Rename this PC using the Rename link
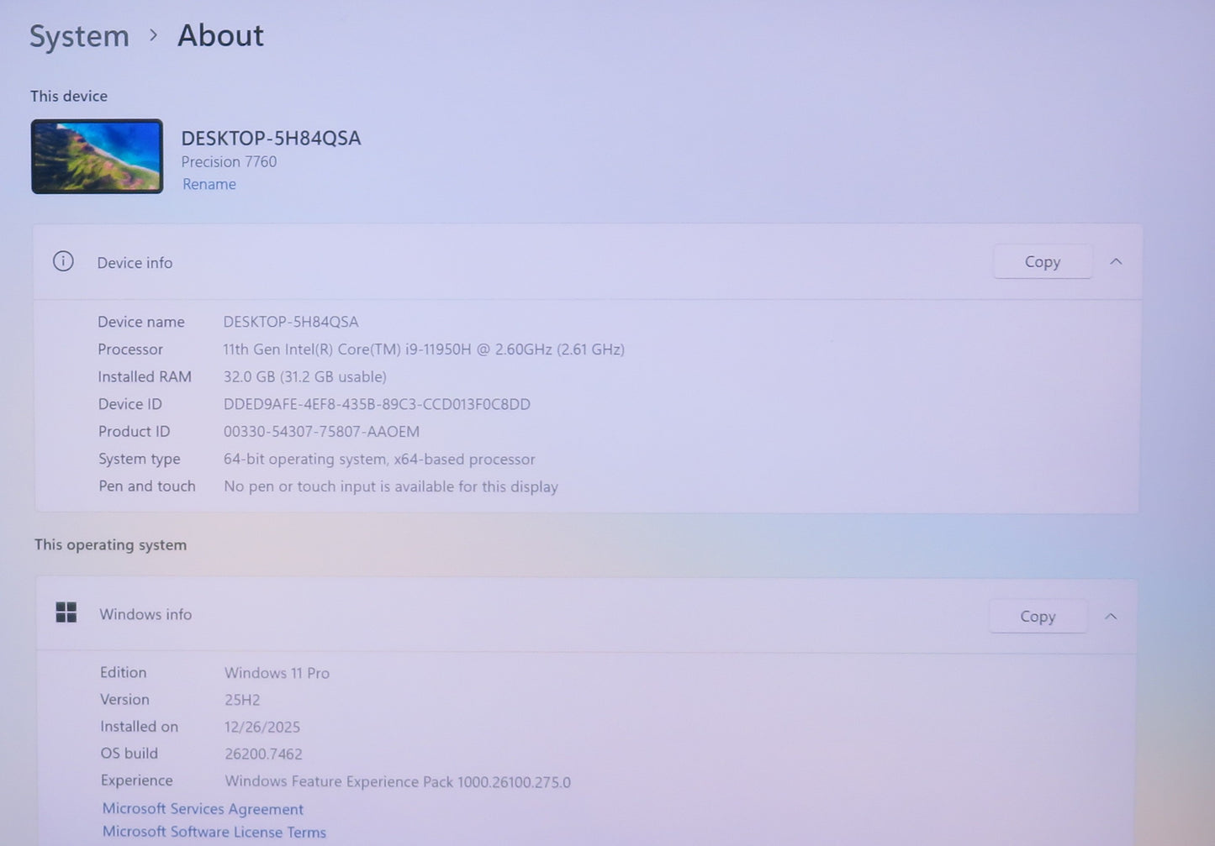This screenshot has height=846, width=1215. click(x=209, y=184)
